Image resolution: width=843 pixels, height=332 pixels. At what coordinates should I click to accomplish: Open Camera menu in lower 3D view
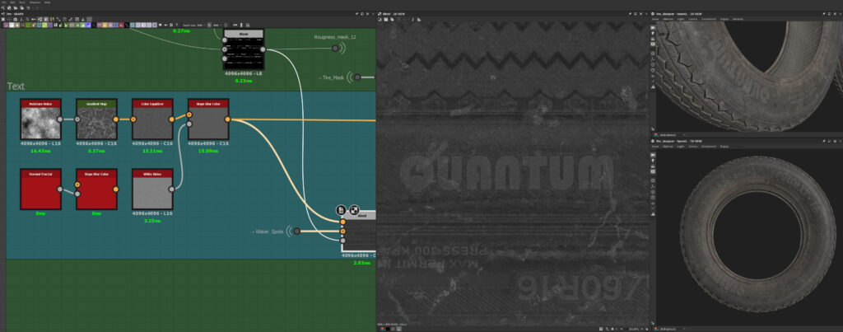693,147
